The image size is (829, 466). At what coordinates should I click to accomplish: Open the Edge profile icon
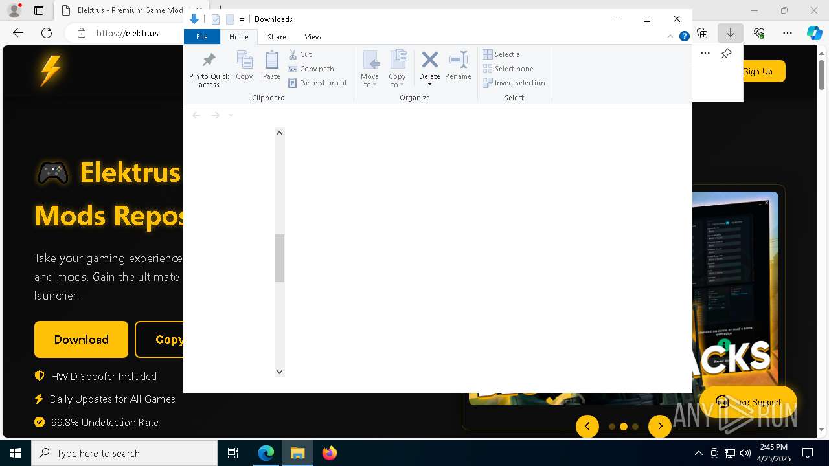(x=14, y=10)
